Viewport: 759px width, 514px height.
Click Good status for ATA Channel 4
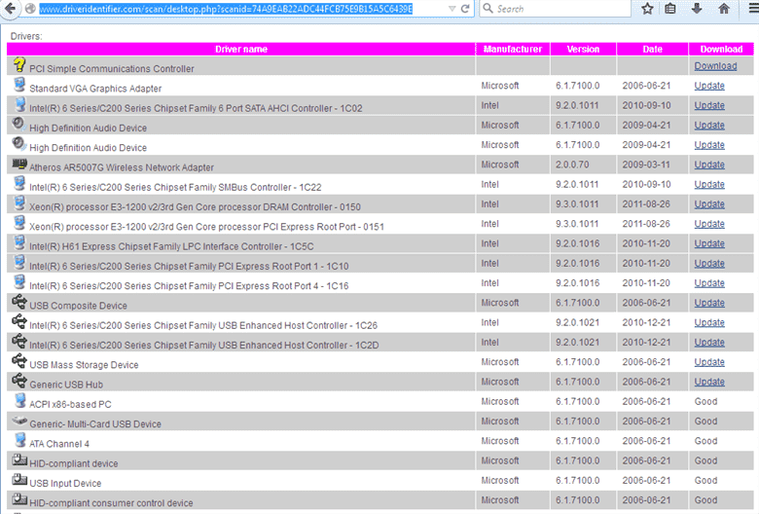click(705, 441)
